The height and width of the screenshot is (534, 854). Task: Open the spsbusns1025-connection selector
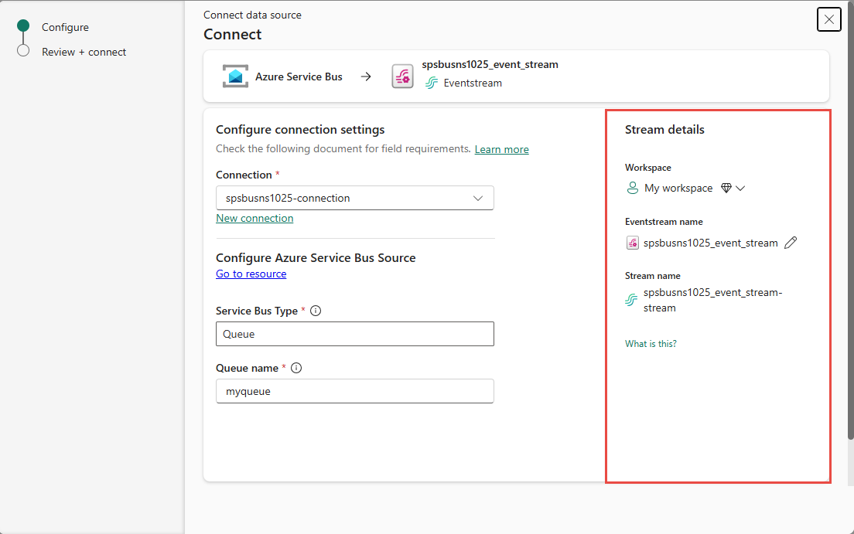[x=354, y=198]
